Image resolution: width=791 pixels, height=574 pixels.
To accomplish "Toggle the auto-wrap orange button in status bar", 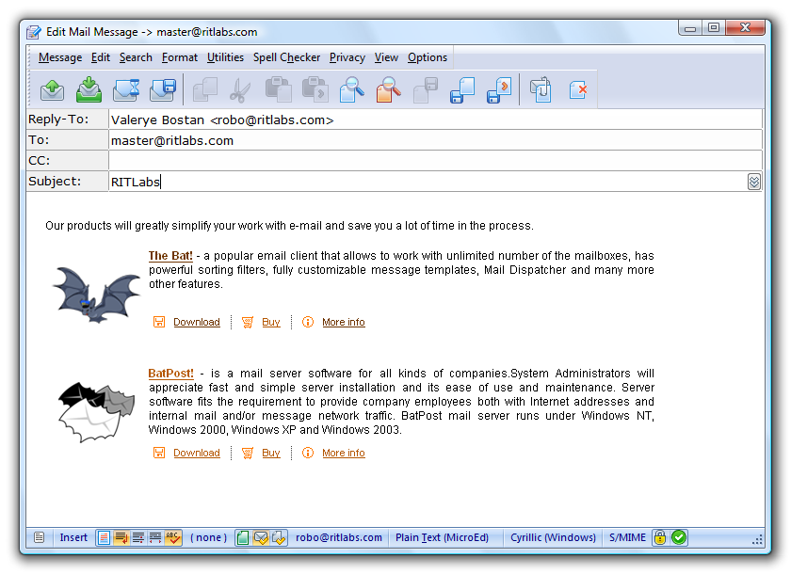I will [121, 537].
